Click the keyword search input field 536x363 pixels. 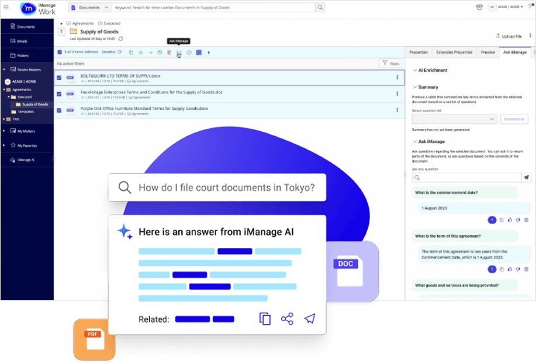(214, 7)
